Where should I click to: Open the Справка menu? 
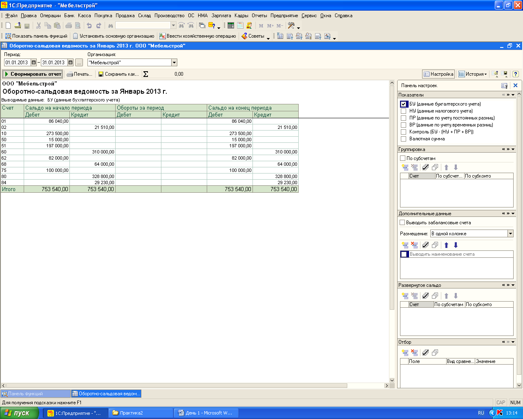point(343,16)
